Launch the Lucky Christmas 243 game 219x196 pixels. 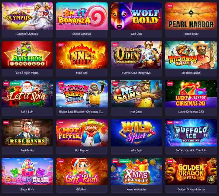pos(191,94)
